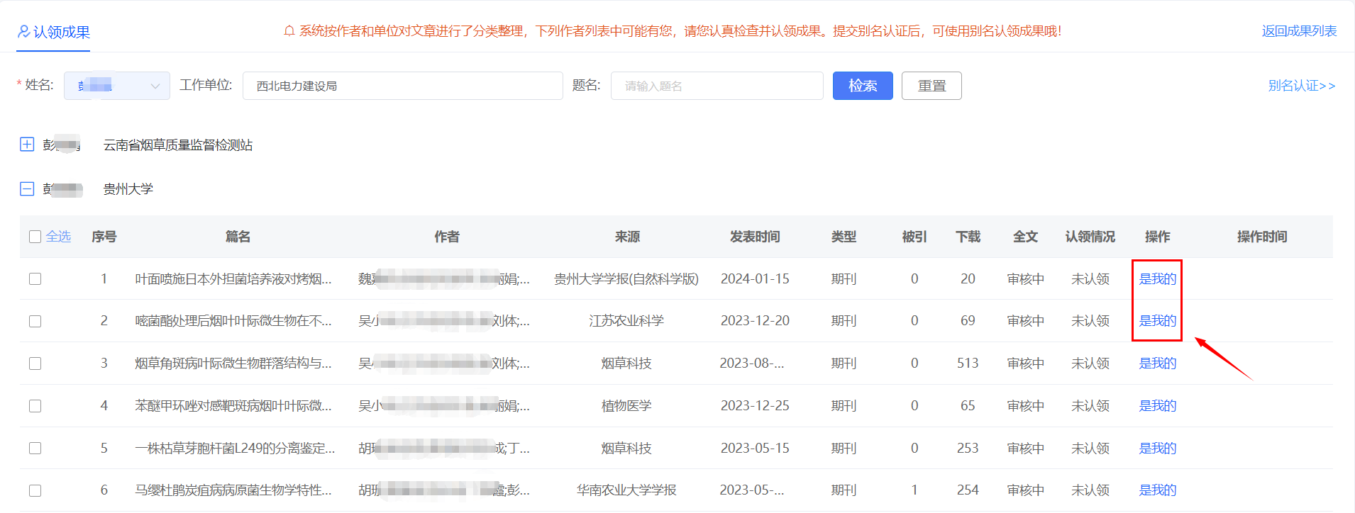
Task: Click the 题名 title input box
Action: 717,86
